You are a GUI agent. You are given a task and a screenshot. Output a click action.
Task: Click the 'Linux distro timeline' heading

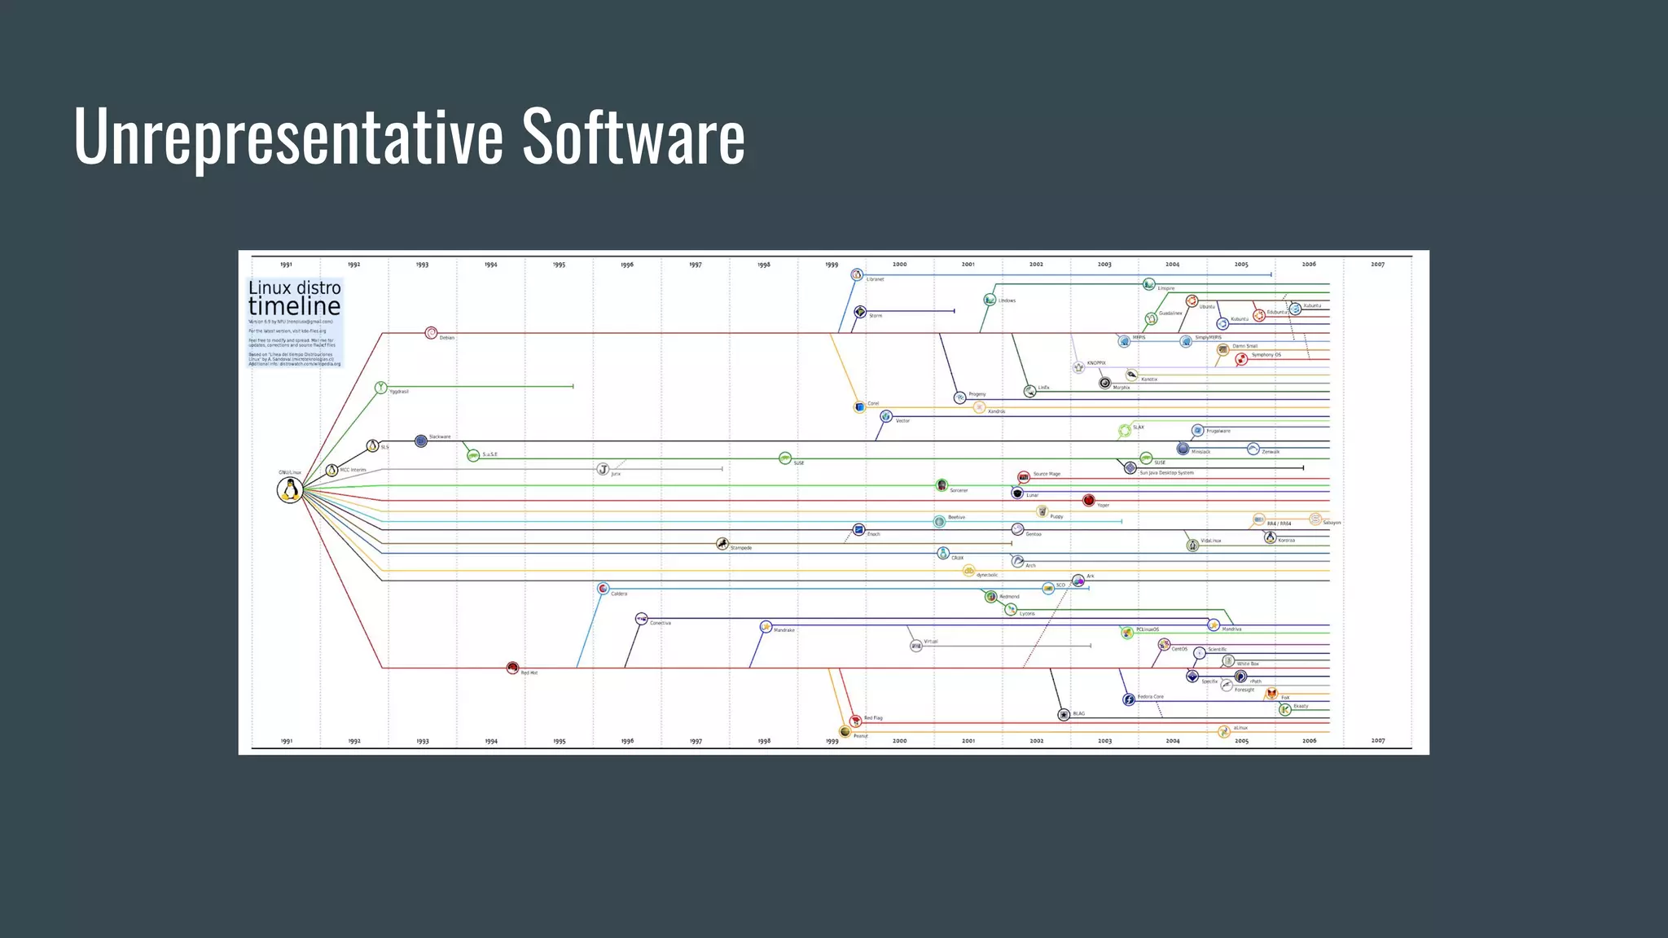295,298
